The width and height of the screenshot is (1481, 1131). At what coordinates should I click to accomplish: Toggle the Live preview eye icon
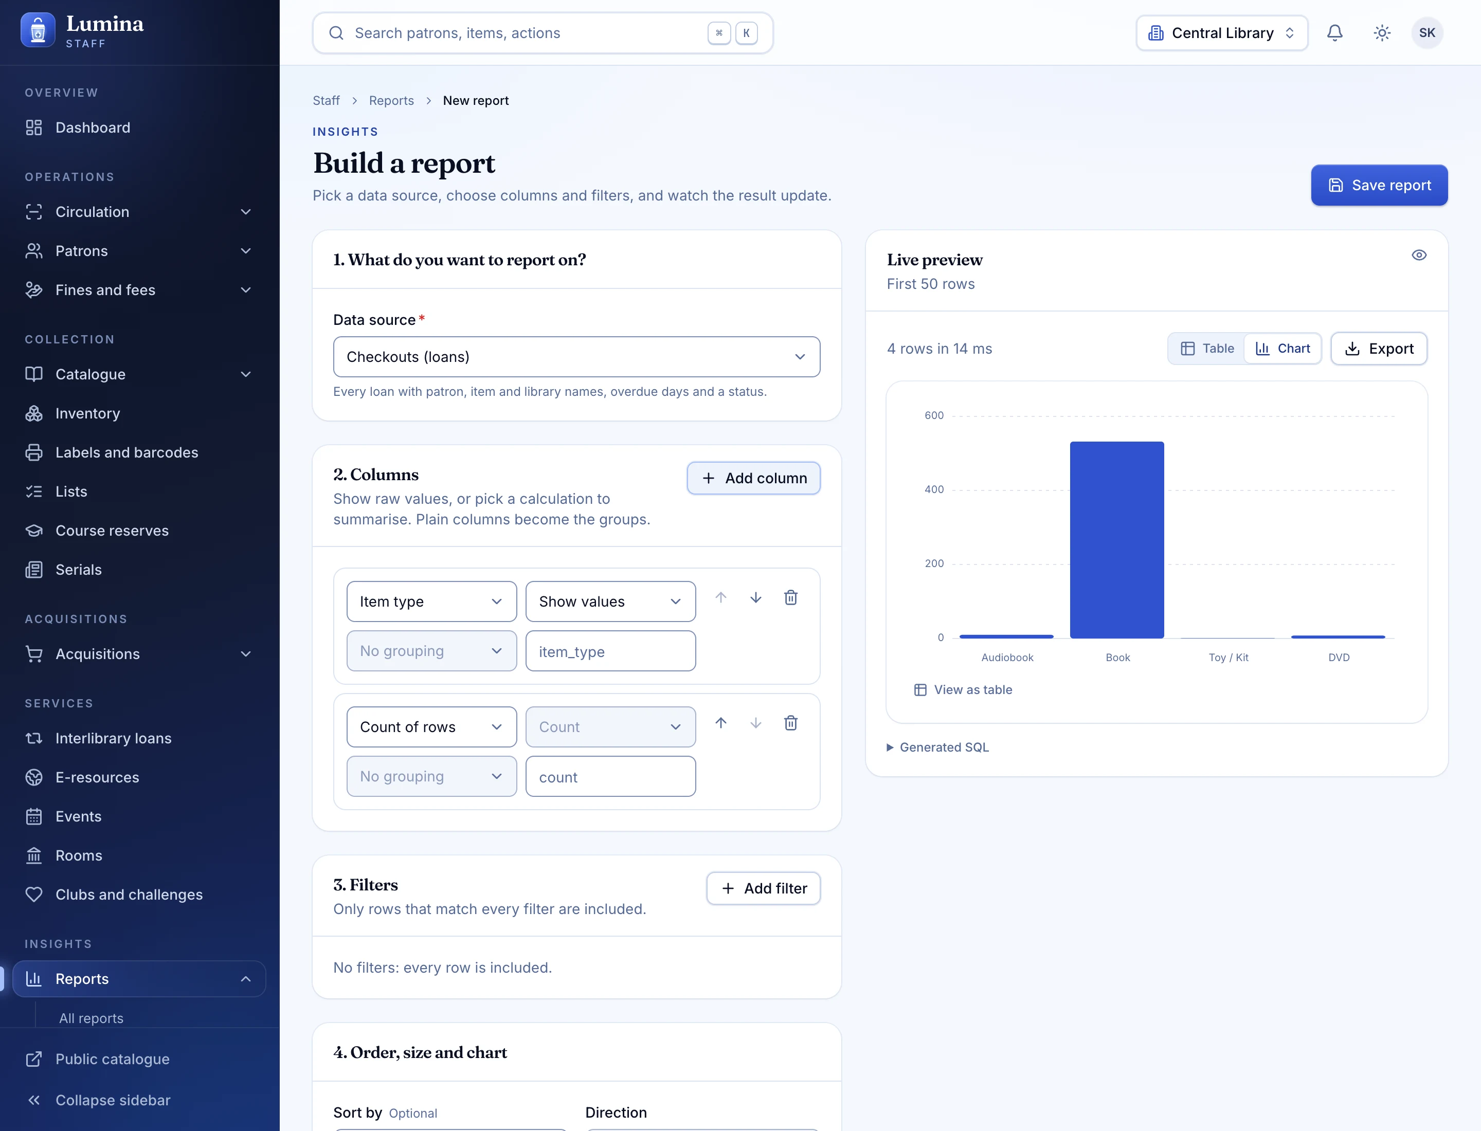1418,255
